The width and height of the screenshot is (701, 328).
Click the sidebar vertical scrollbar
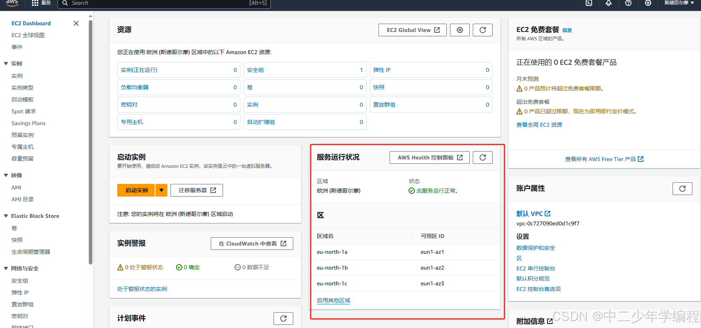click(91, 142)
